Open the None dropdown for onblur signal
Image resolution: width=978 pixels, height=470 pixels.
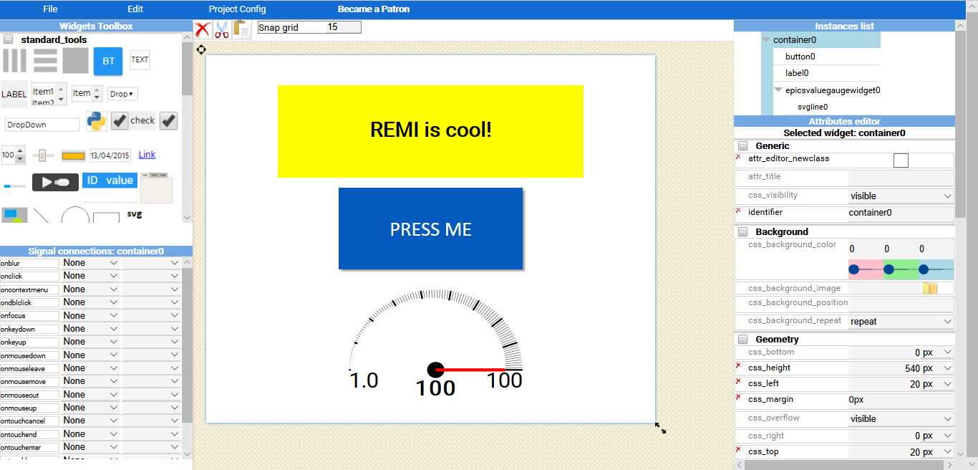(91, 263)
